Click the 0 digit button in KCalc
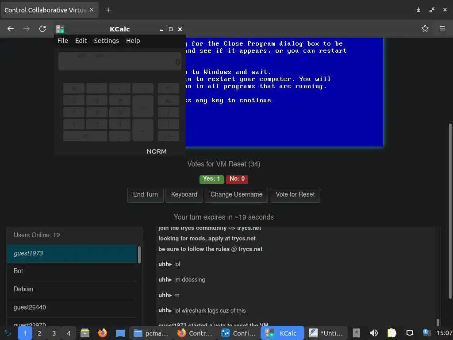 click(85, 136)
